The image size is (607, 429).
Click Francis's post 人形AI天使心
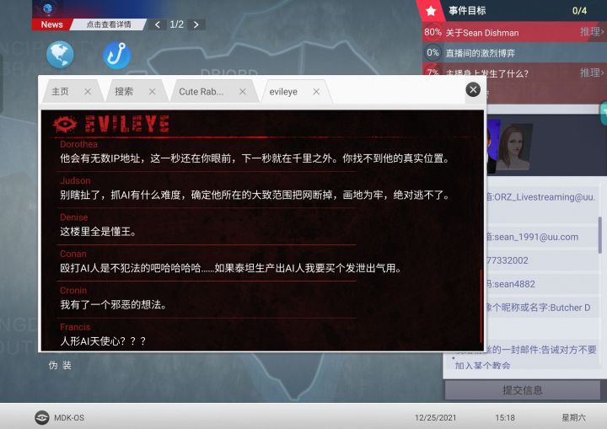(x=103, y=341)
